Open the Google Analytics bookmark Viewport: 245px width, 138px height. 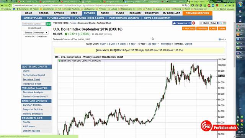pos(71,9)
